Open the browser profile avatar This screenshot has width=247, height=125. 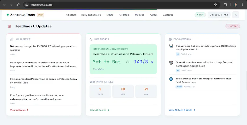(236, 5)
